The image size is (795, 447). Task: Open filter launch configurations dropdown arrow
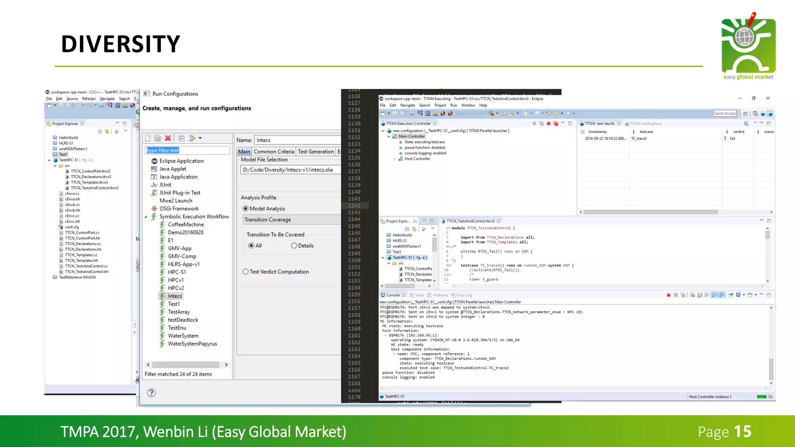tap(200, 138)
